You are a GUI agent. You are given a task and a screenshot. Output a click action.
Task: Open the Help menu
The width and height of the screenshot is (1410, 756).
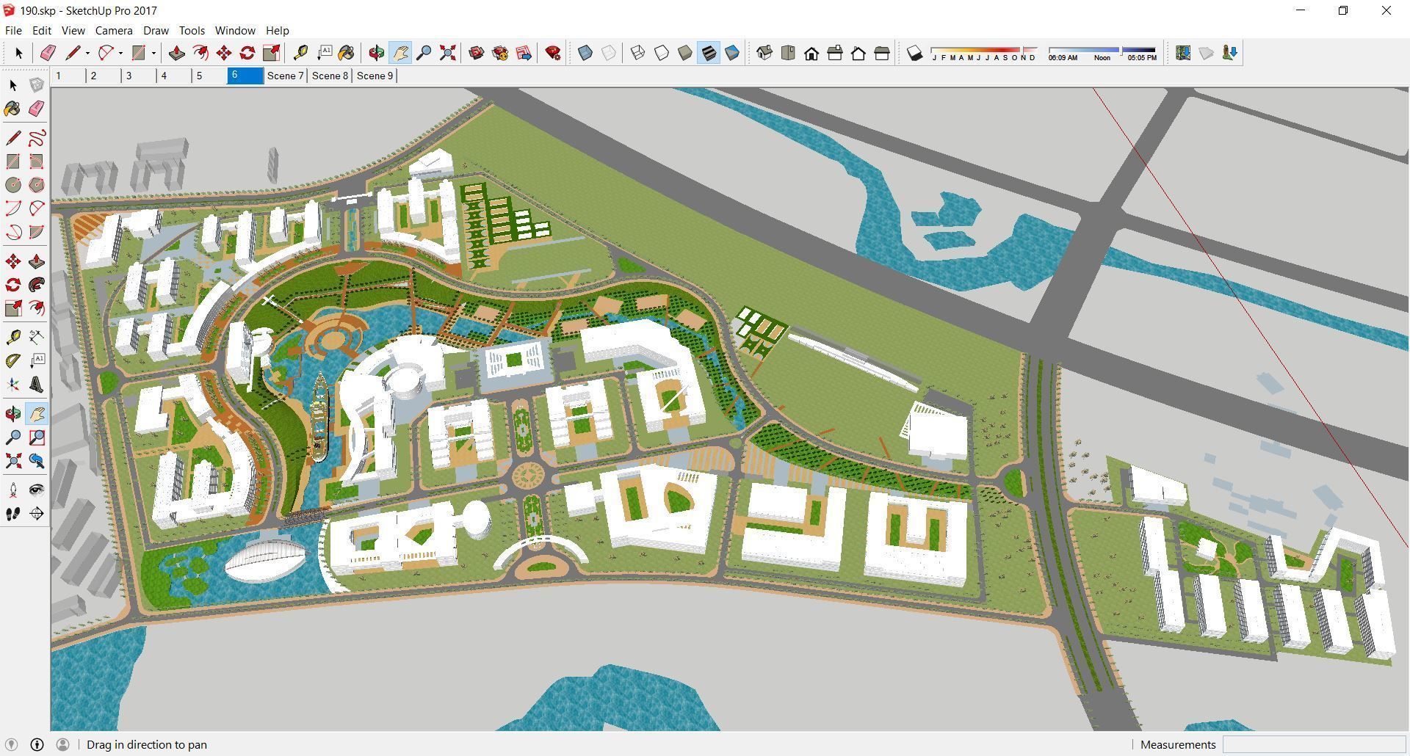coord(277,31)
